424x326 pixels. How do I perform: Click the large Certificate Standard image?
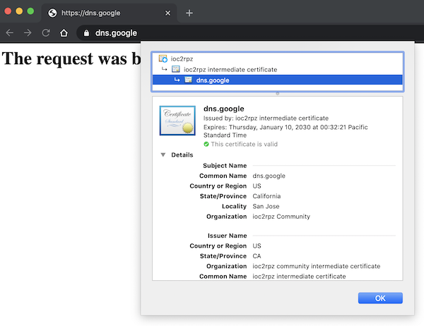pos(177,121)
